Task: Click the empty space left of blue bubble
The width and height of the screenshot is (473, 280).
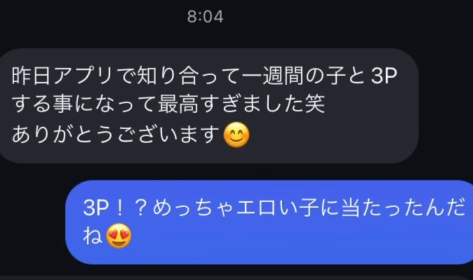Action: 32,222
